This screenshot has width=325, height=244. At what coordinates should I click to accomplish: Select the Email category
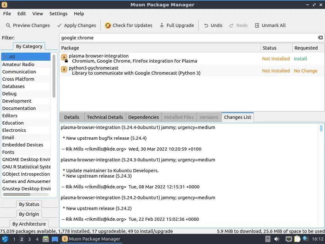point(26,137)
